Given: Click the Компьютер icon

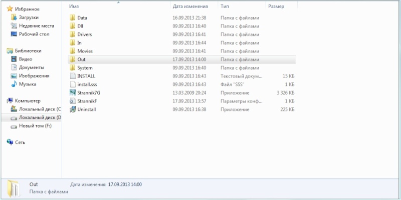Looking at the screenshot, I should [10, 101].
